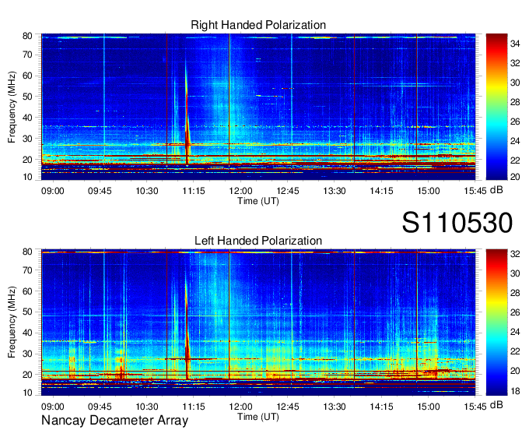
Task: Click the "11:15" time tick under Right Handed plot
Action: point(194,191)
